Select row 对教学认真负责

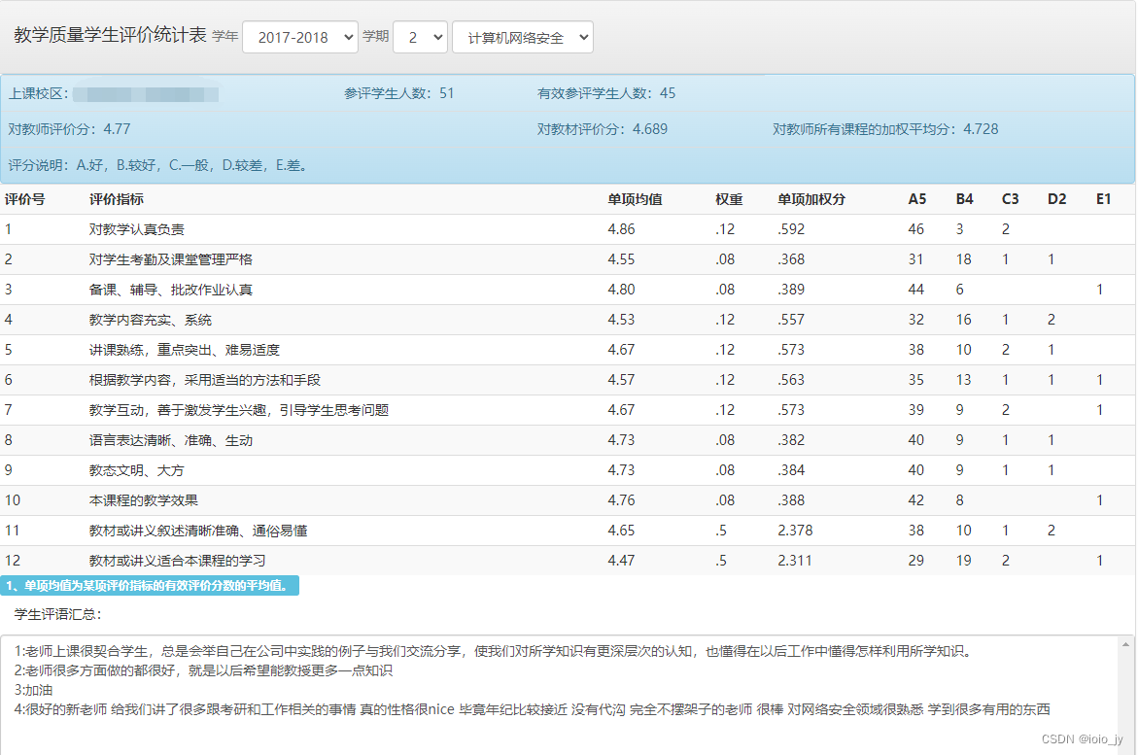click(569, 229)
